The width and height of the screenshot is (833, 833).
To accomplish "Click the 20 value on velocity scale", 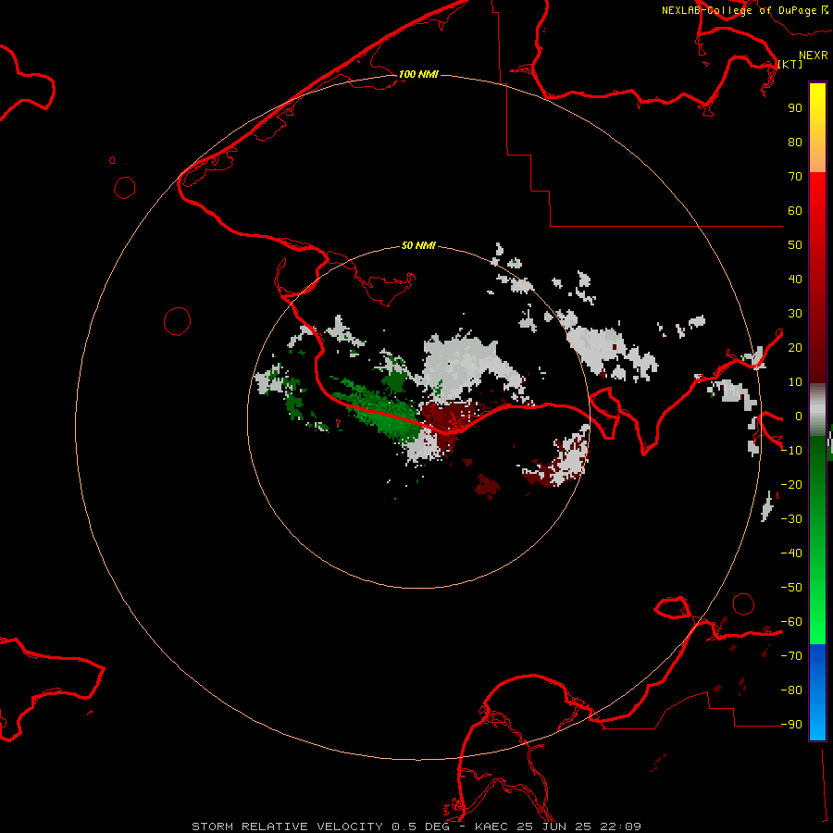I will 795,347.
